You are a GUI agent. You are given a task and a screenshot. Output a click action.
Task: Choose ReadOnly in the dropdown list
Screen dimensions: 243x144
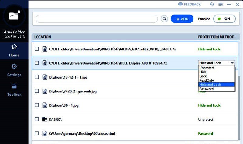(x=217, y=80)
